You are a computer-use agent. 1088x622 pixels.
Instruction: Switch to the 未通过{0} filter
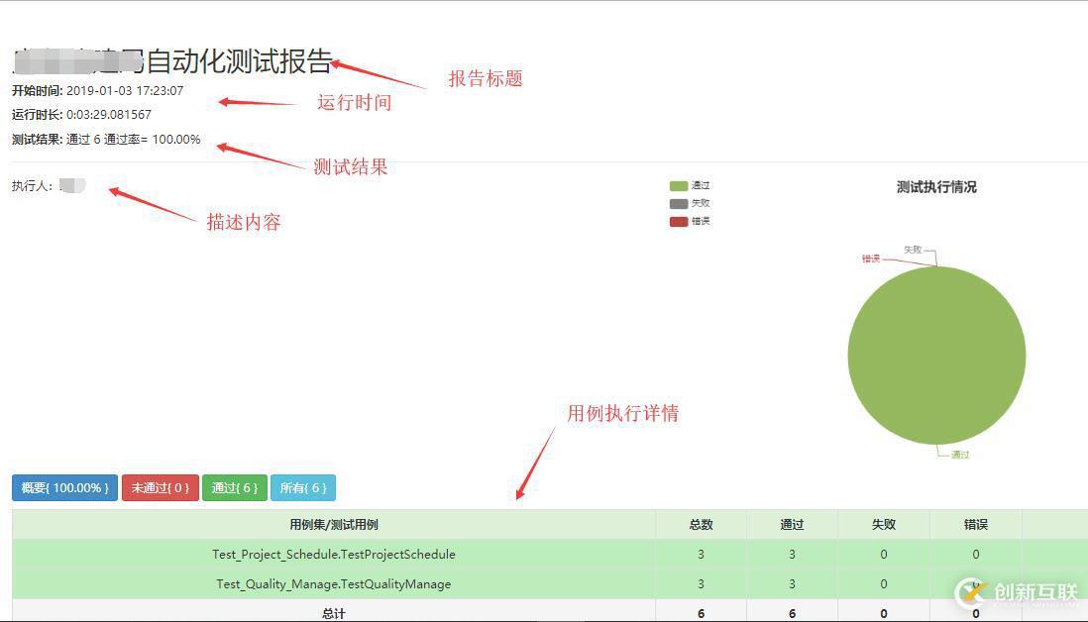[160, 487]
